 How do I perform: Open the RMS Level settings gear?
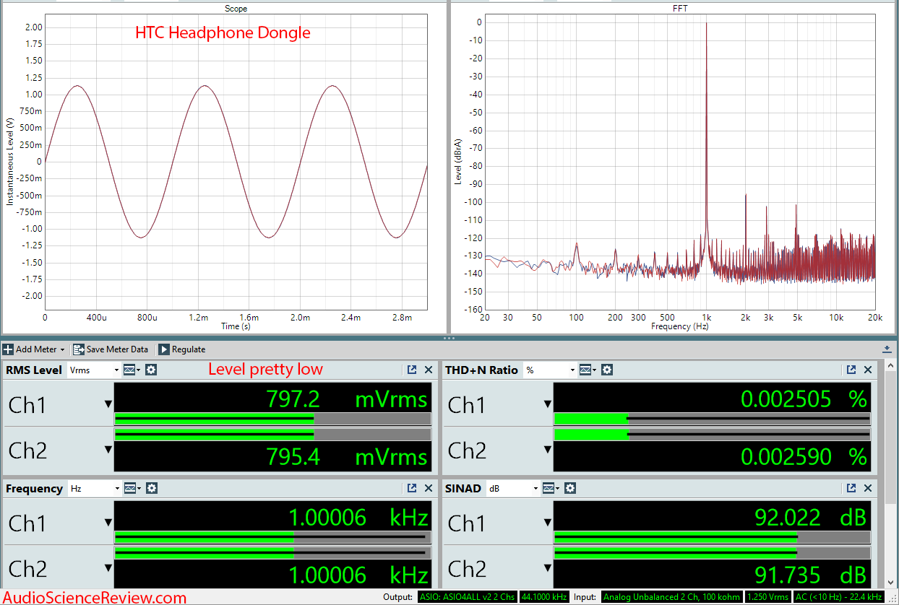[151, 370]
